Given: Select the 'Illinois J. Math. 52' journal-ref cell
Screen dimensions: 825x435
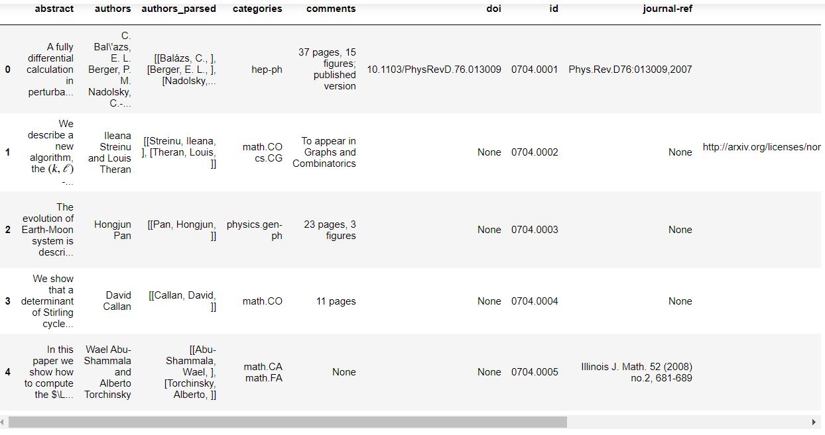Looking at the screenshot, I should click(x=636, y=372).
